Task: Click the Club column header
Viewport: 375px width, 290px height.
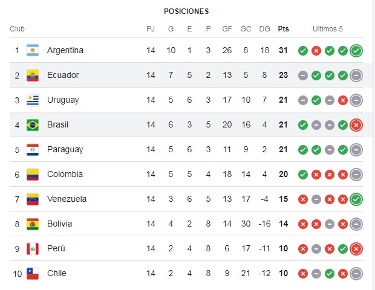Action: (17, 29)
